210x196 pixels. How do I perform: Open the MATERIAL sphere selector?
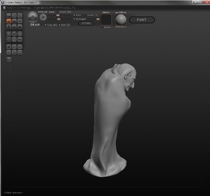tap(121, 20)
